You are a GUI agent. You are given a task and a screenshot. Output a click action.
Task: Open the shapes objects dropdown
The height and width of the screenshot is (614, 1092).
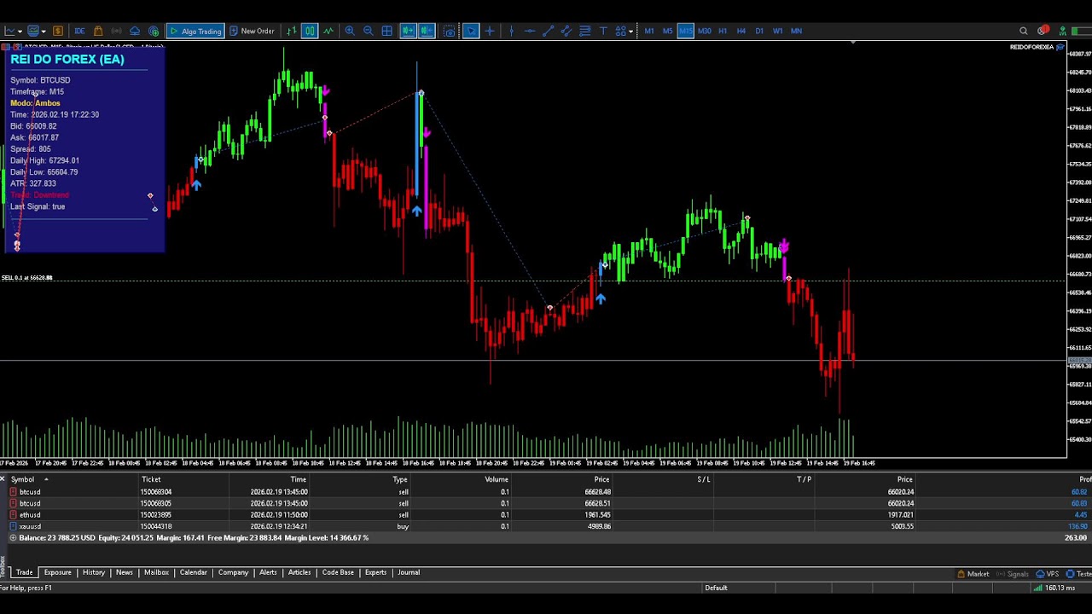624,31
